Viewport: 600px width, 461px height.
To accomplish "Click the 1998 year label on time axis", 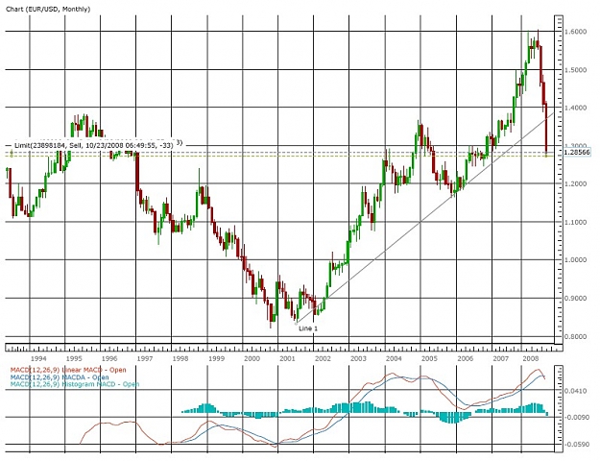I will pyautogui.click(x=180, y=359).
